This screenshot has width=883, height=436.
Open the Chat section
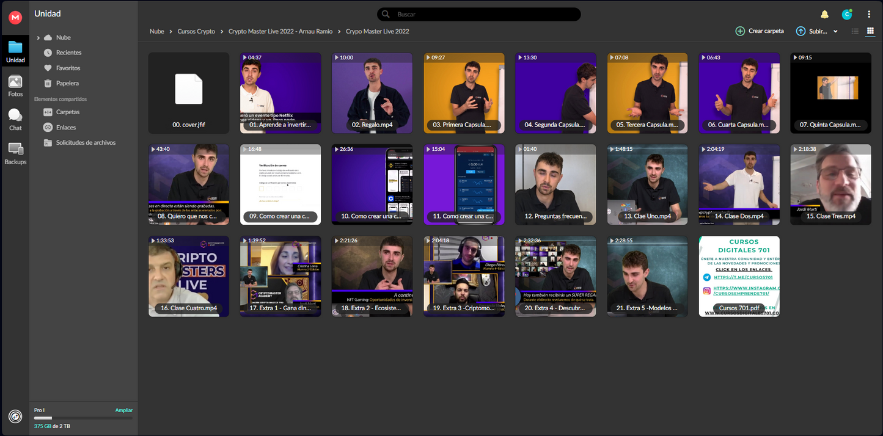(15, 120)
